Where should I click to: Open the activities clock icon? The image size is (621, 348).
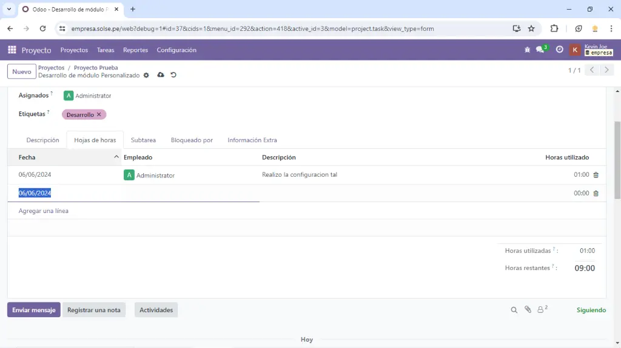tap(559, 50)
